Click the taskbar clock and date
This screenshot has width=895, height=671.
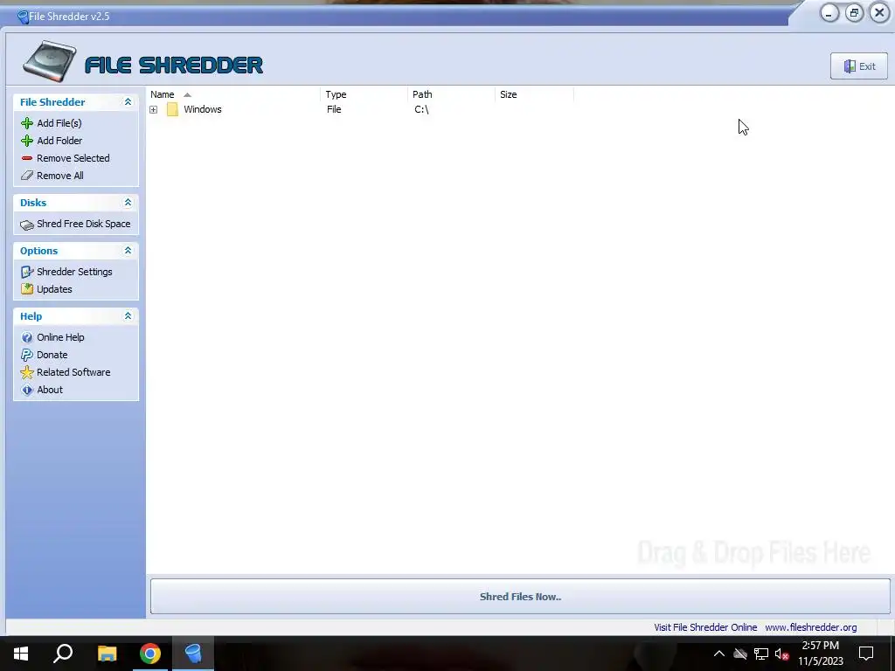820,654
